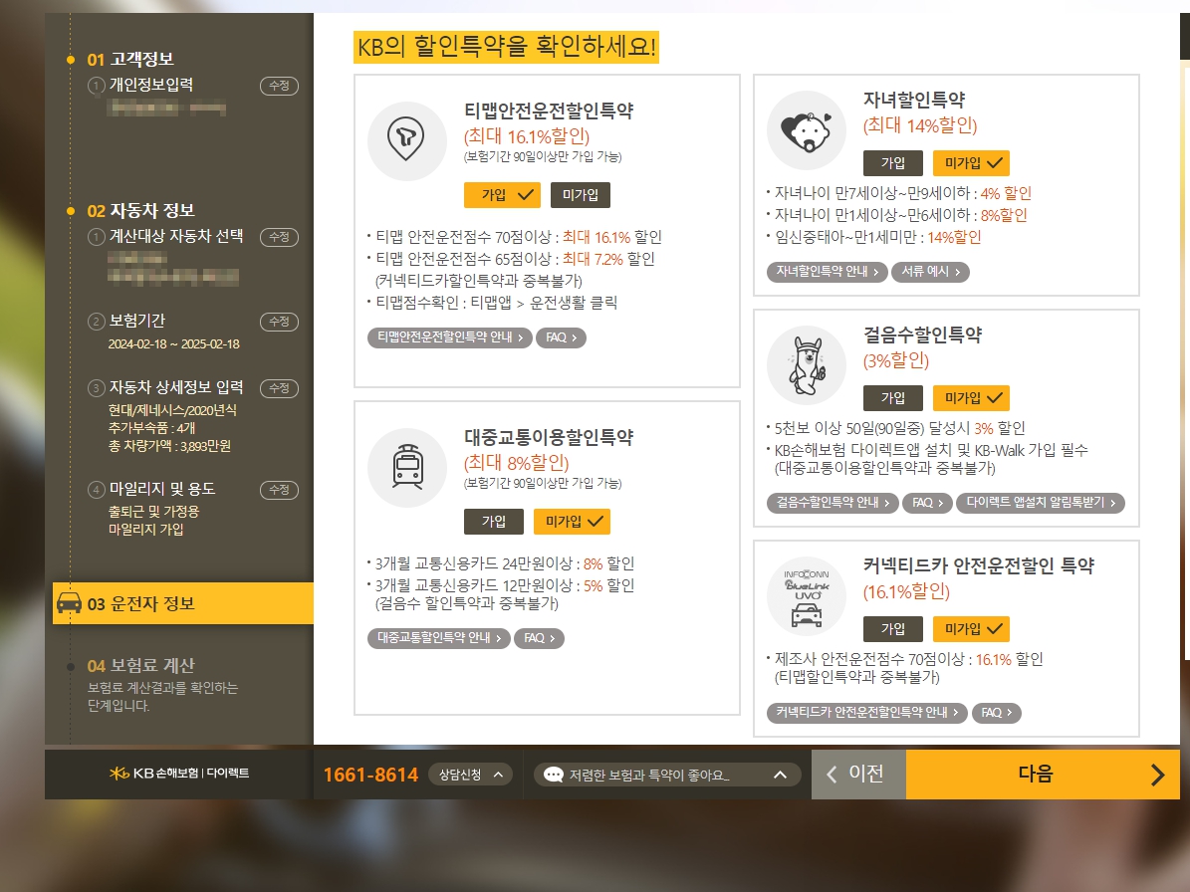This screenshot has width=1190, height=892.
Task: Click the date range 2024-02-18 ~ 2025-02-18
Action: point(174,344)
